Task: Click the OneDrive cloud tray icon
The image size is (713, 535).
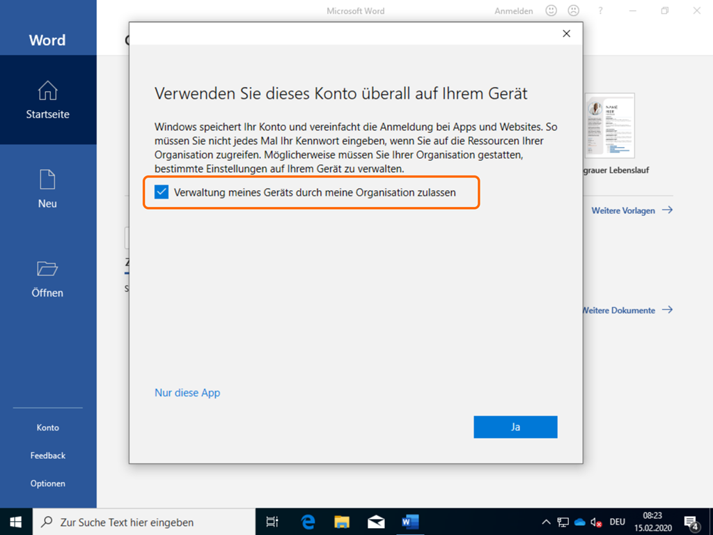Action: coord(580,522)
